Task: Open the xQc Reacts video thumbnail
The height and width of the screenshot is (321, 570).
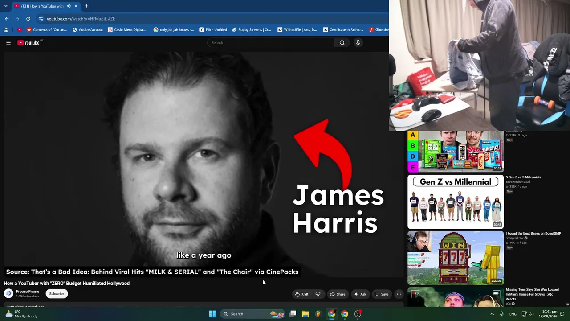Action: coord(456,297)
